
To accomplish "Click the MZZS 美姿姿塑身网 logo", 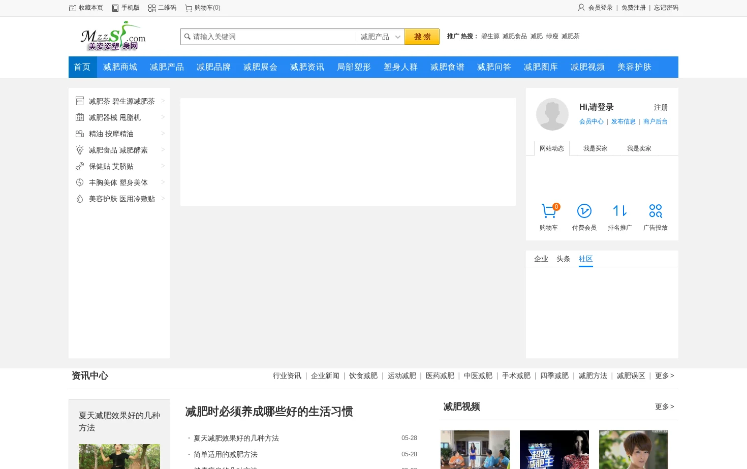I will (x=113, y=36).
